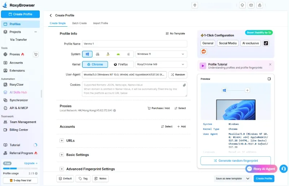Open Profiles in the sidebar
The image size is (289, 186).
tap(20, 24)
